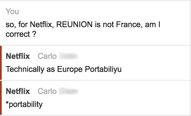
Task: Click the blurred surname above "*portability"
Action: pos(68,91)
